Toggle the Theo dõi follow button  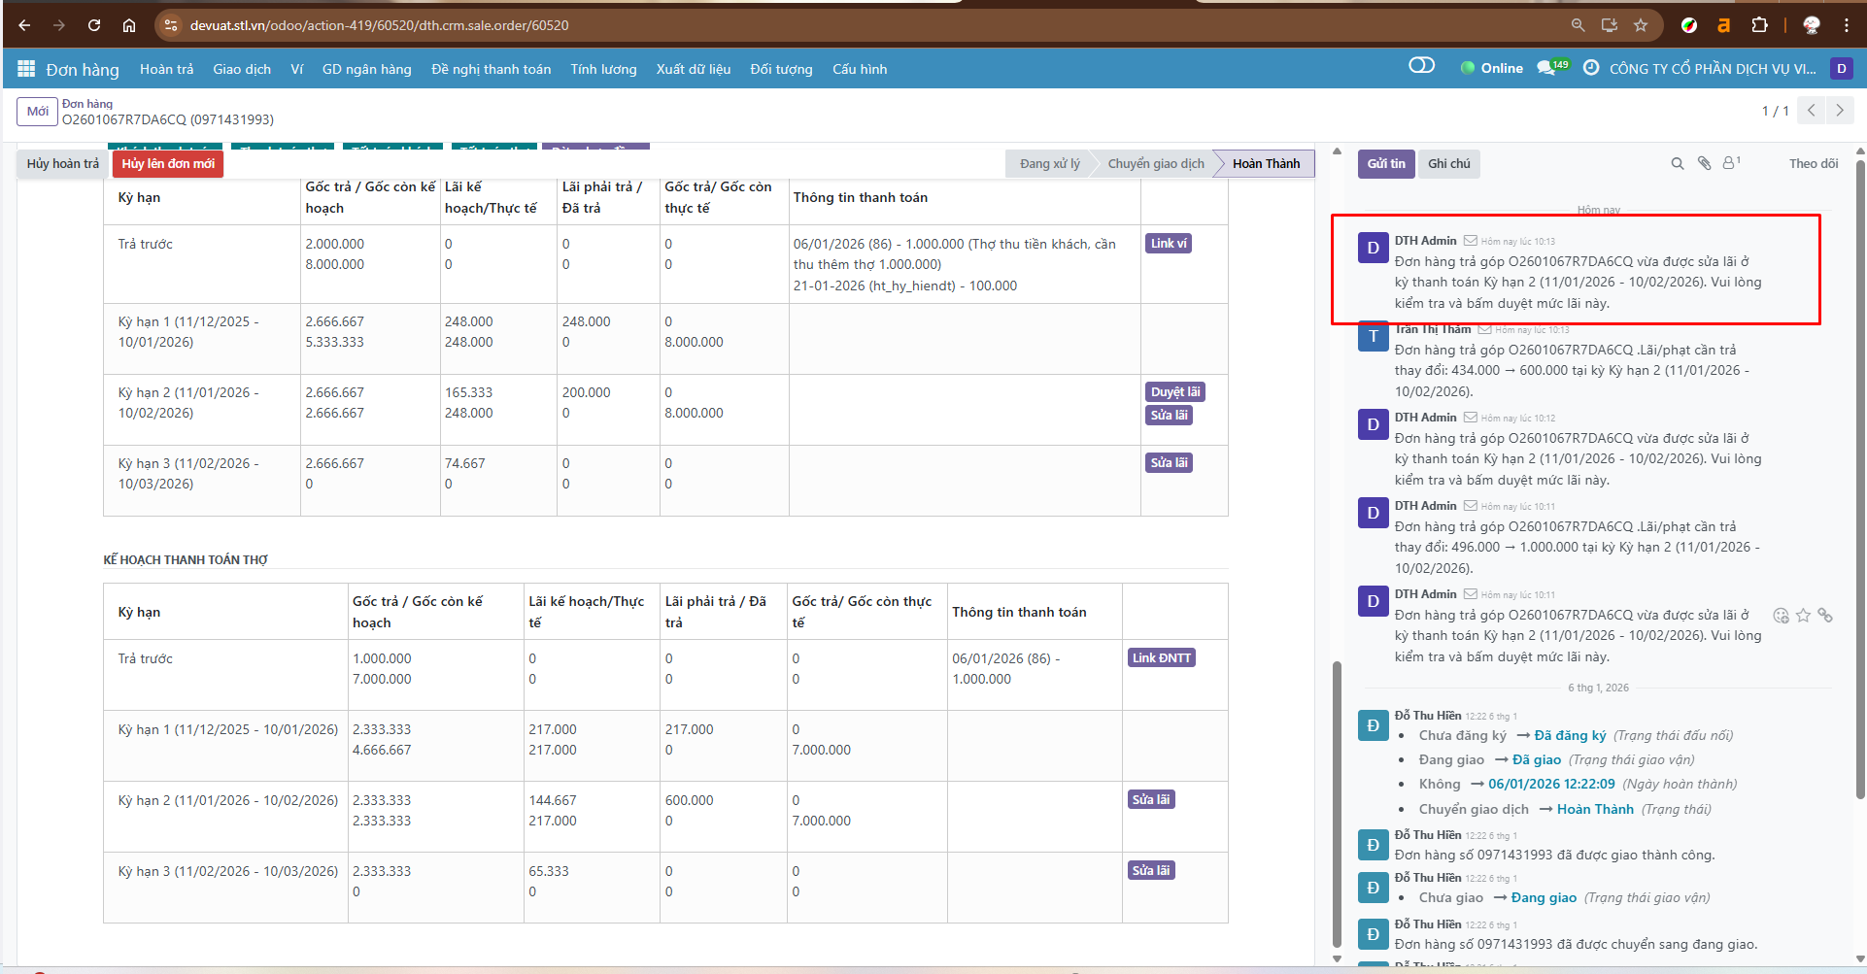click(x=1813, y=164)
